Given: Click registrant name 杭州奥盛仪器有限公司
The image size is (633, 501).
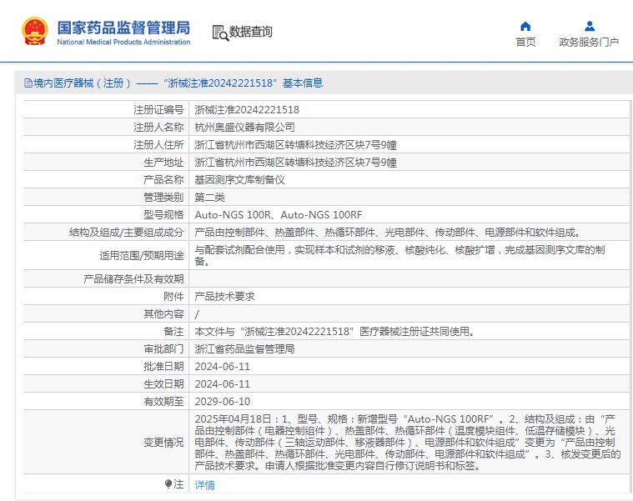Looking at the screenshot, I should click(x=244, y=127).
